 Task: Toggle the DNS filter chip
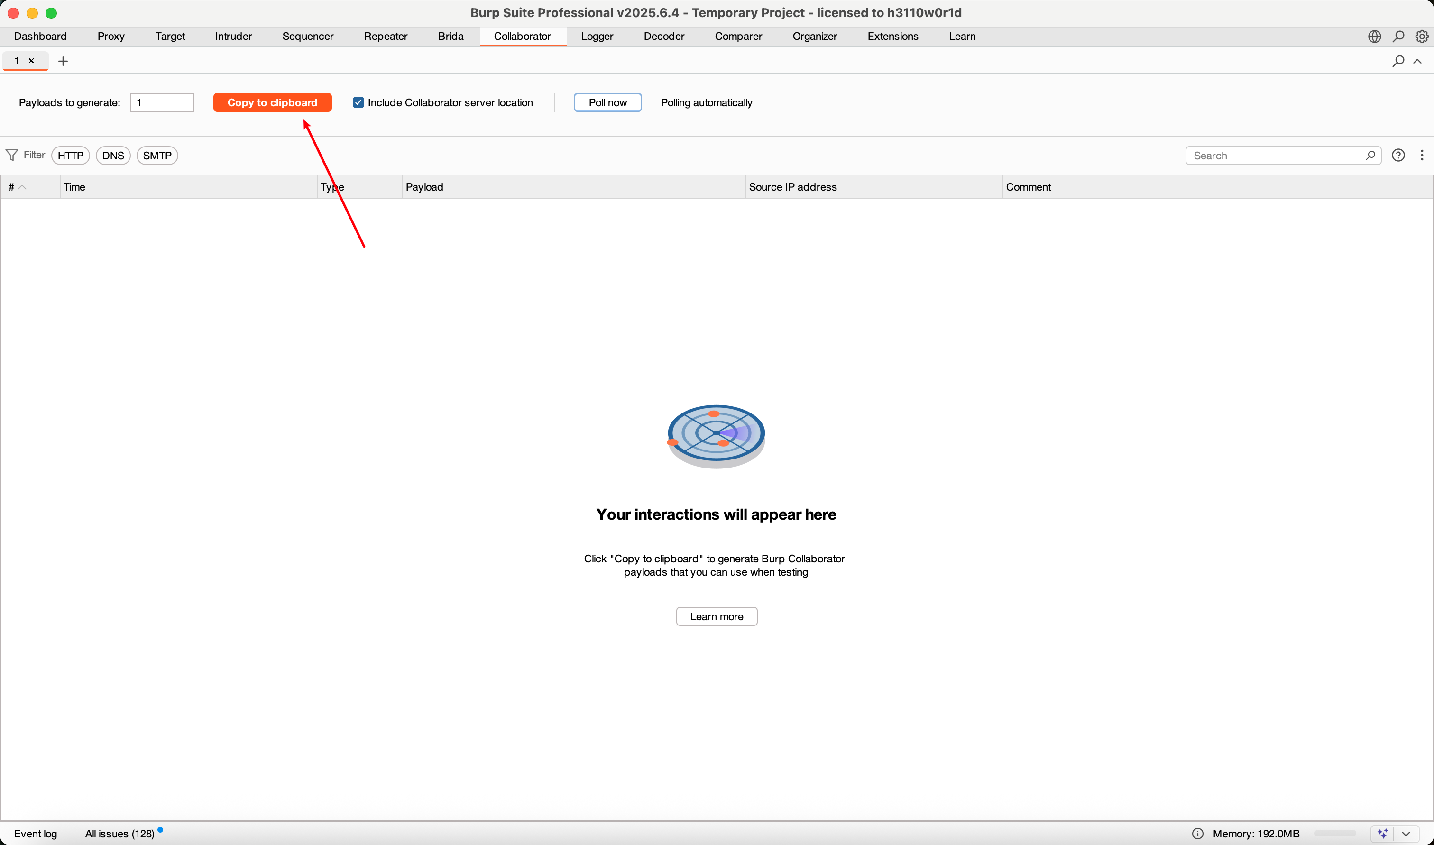click(113, 156)
